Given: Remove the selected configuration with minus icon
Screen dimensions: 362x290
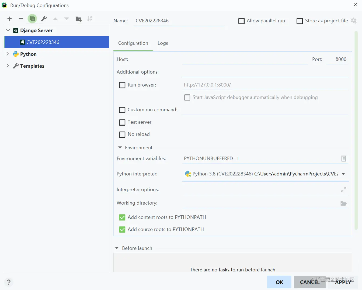Looking at the screenshot, I should coord(21,19).
